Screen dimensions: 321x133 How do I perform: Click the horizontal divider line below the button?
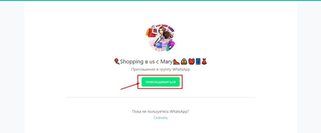click(x=160, y=97)
